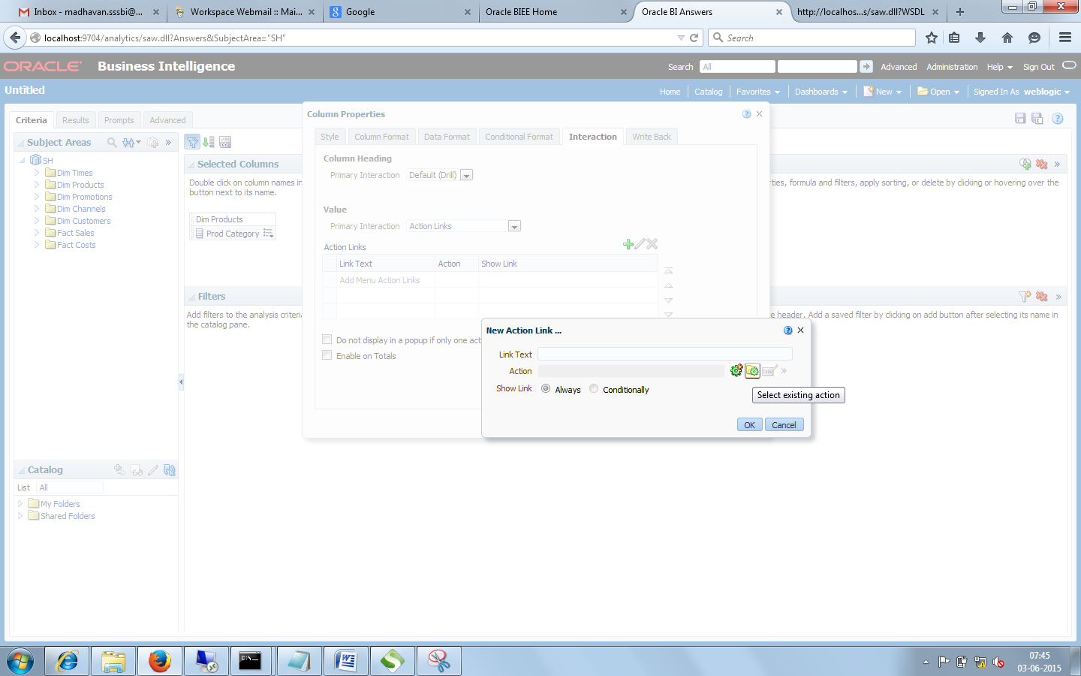The image size is (1081, 676).
Task: Expand the Dim Times folder
Action: tap(36, 173)
